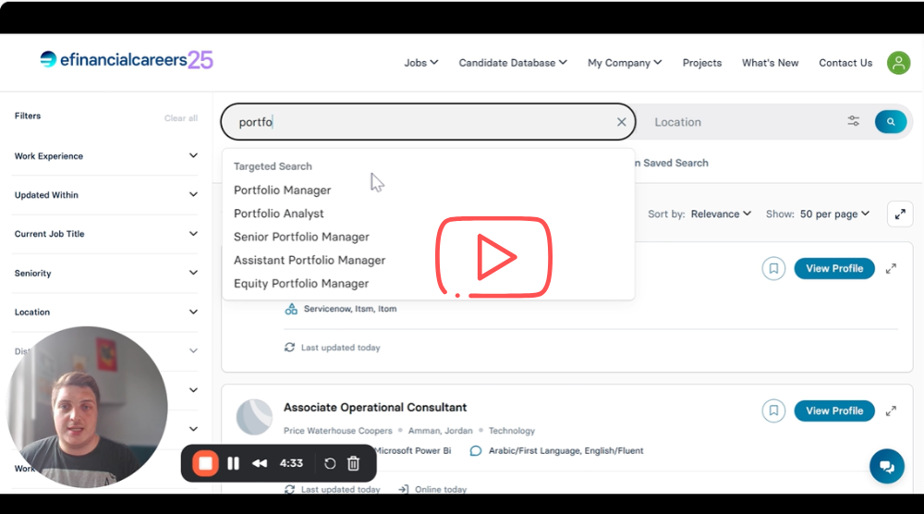Bookmark the first candidate result

click(773, 268)
